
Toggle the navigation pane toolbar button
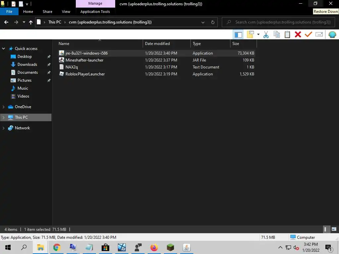(238, 34)
